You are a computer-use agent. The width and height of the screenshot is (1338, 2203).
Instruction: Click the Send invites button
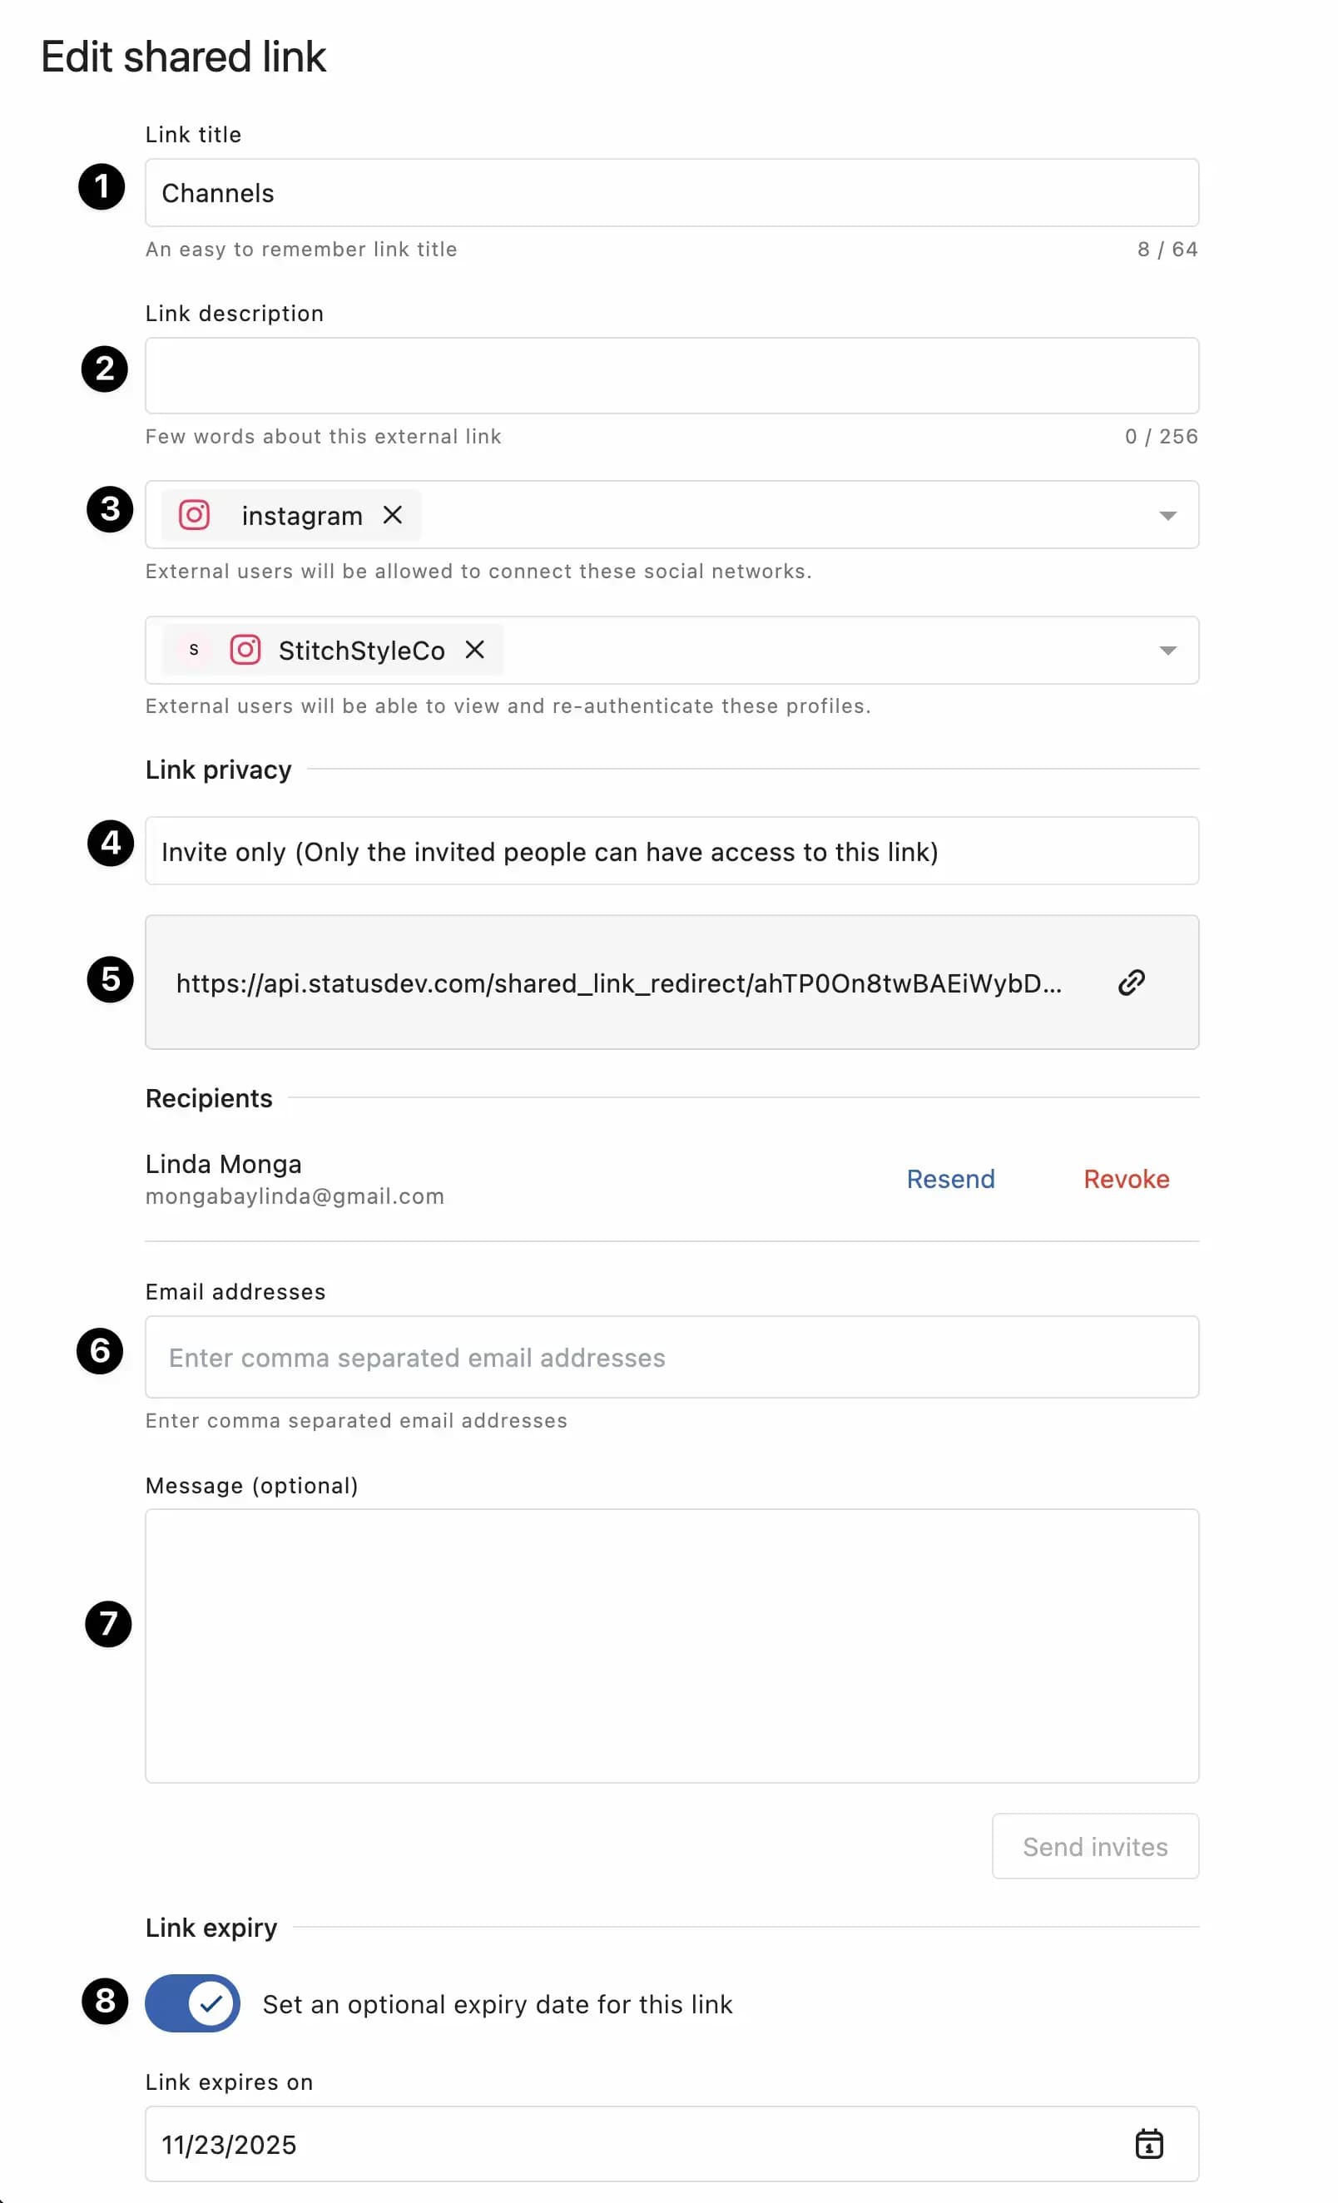point(1094,1847)
